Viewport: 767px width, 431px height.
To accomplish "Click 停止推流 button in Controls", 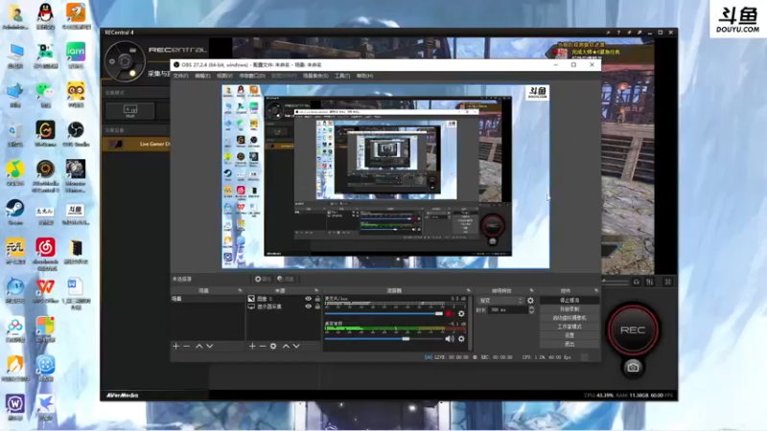I will pos(569,300).
